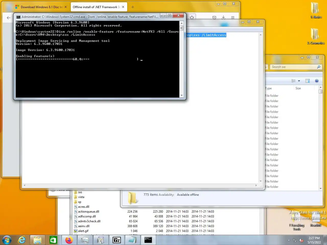Select acres.dll in the file list
This screenshot has width=327, height=245.
(x=84, y=207)
